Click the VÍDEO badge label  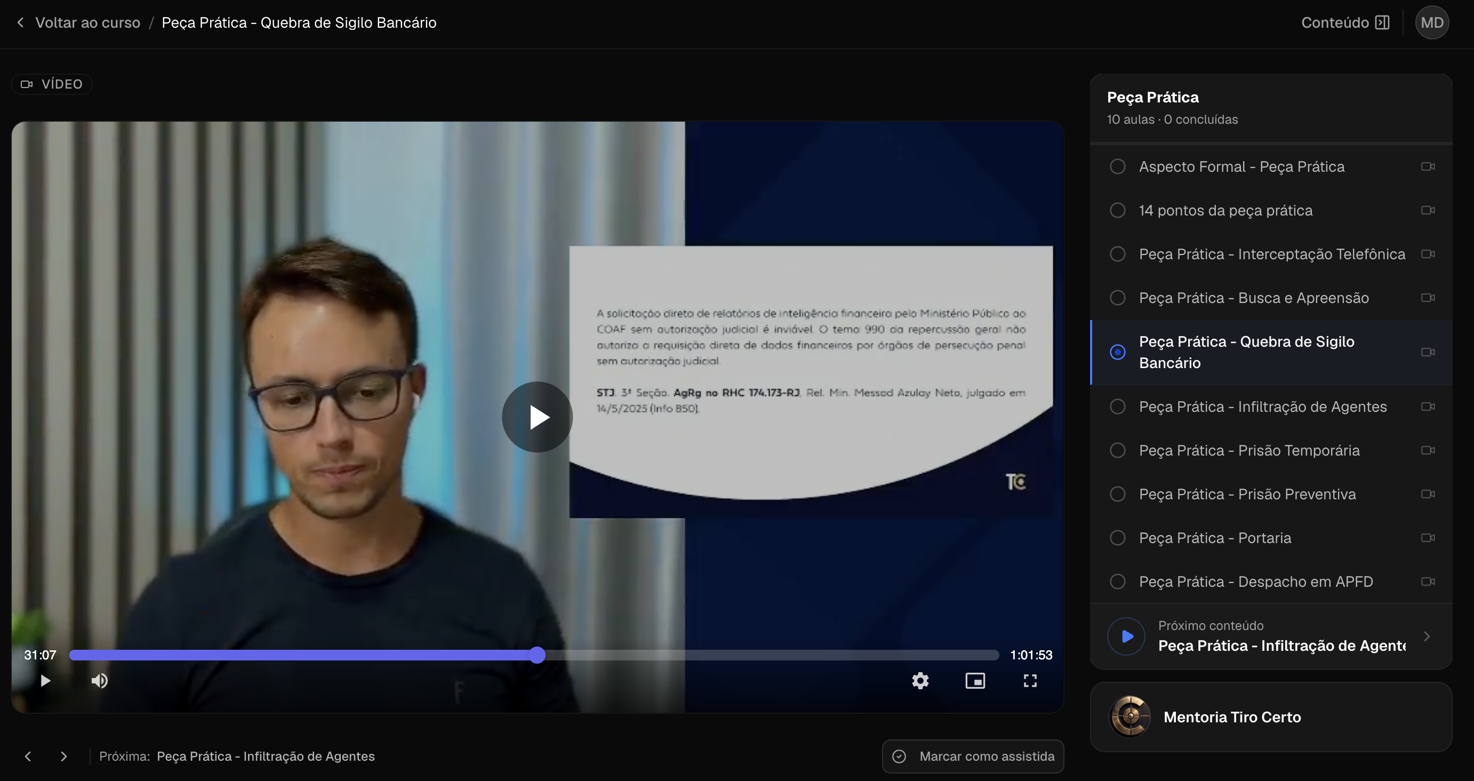pyautogui.click(x=52, y=84)
